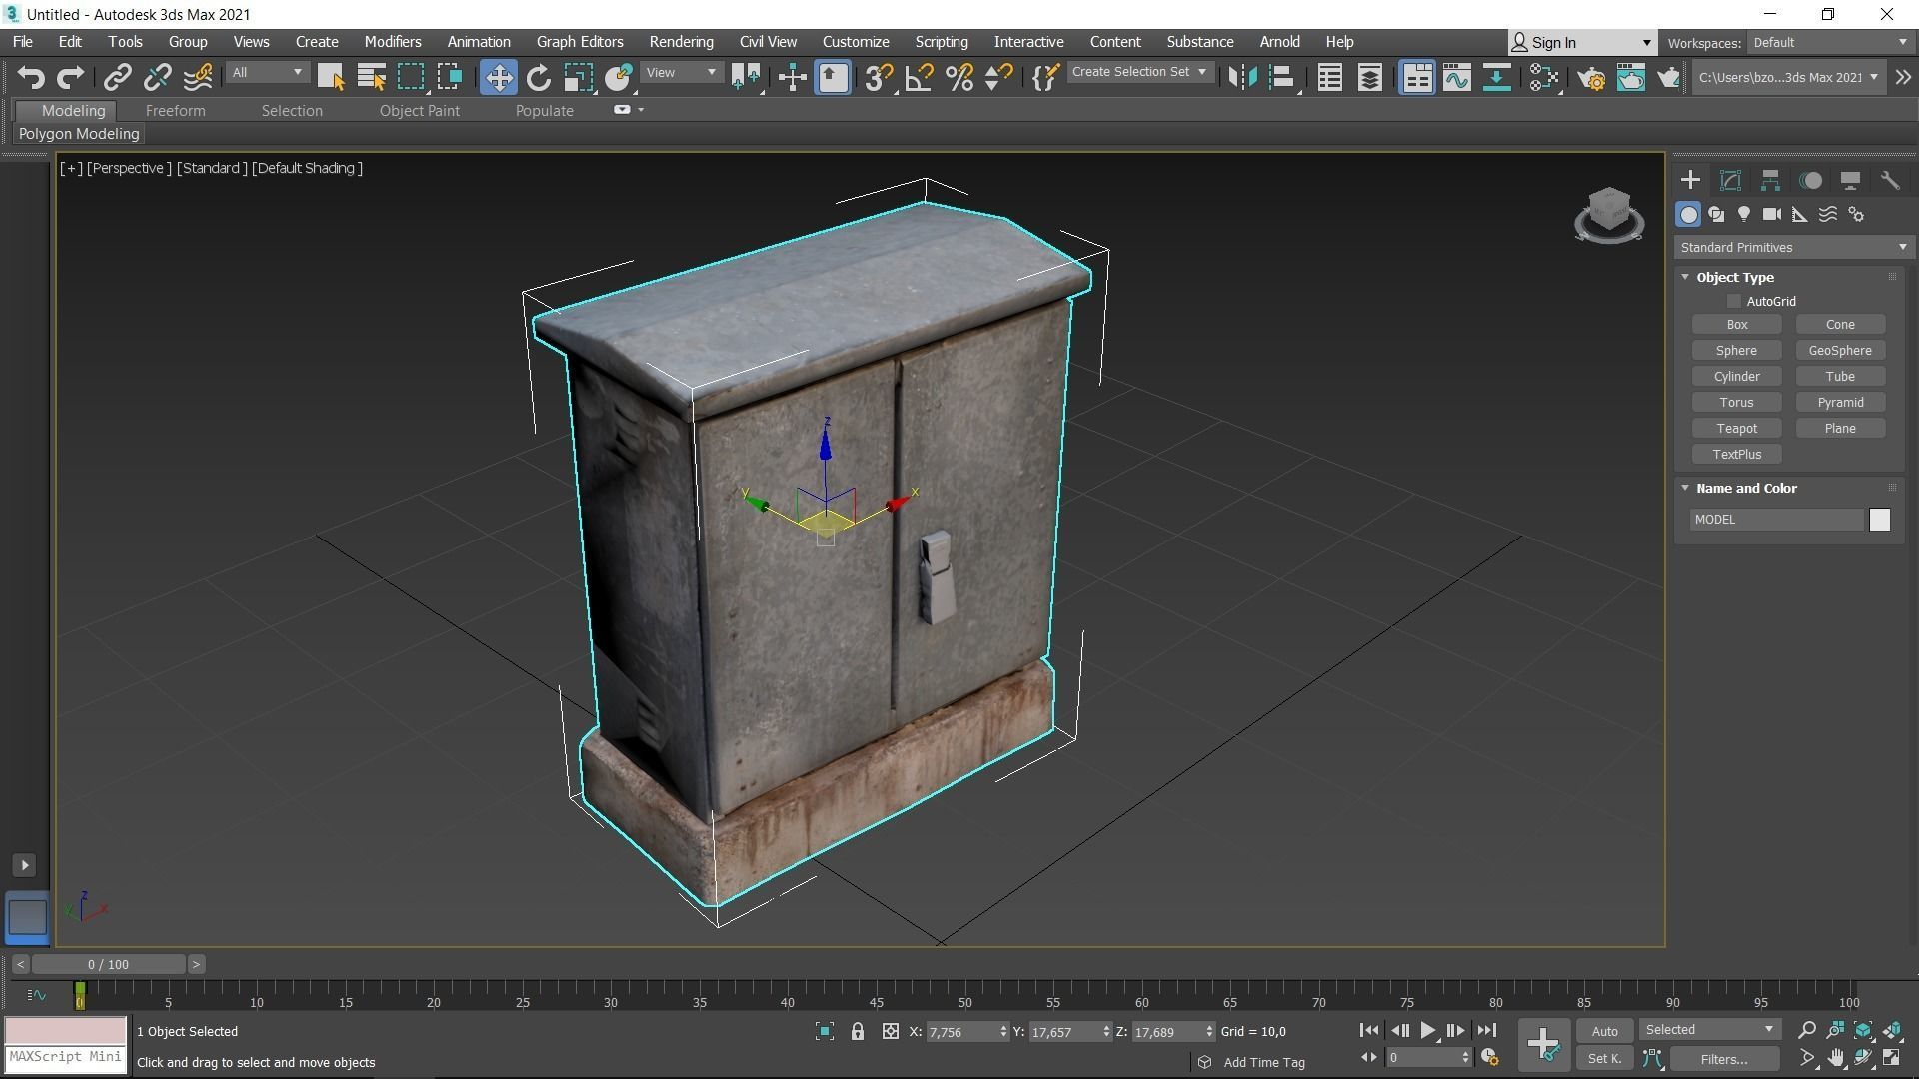
Task: Click the Set K. keys button
Action: [1604, 1059]
